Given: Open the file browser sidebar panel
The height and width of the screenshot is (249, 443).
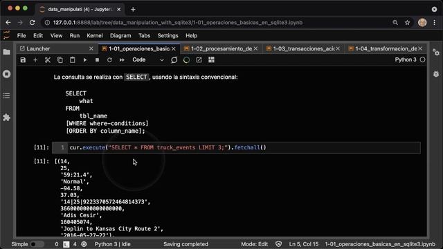Looking at the screenshot, I should [x=6, y=52].
